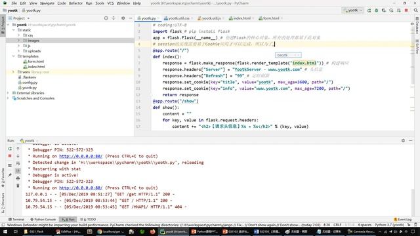This screenshot has width=420, height=236.
Task: Toggle the Project tool window stripe
Action: point(3,25)
